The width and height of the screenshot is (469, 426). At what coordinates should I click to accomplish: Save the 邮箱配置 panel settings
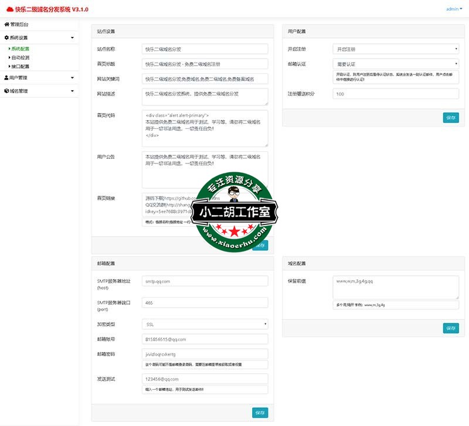point(260,413)
